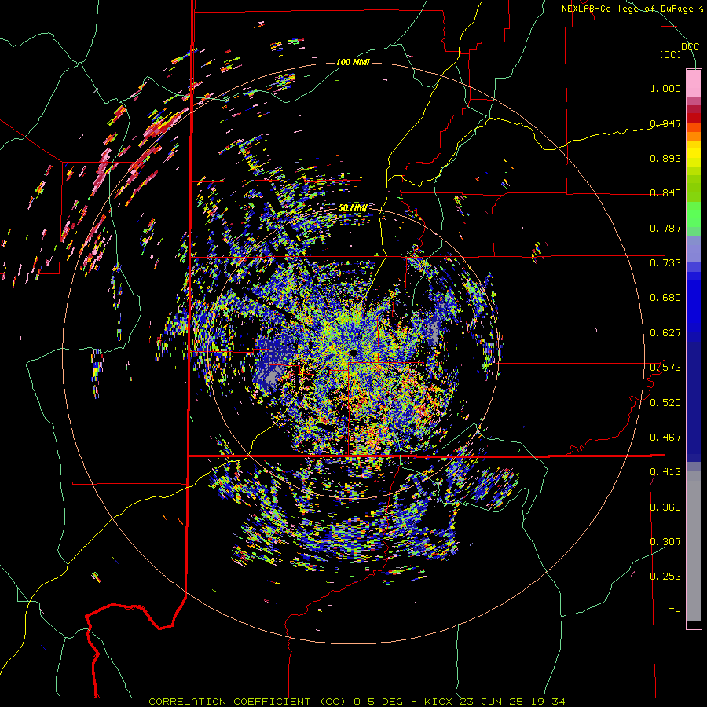
Task: Click the [CC] legend unit label
Action: (671, 54)
